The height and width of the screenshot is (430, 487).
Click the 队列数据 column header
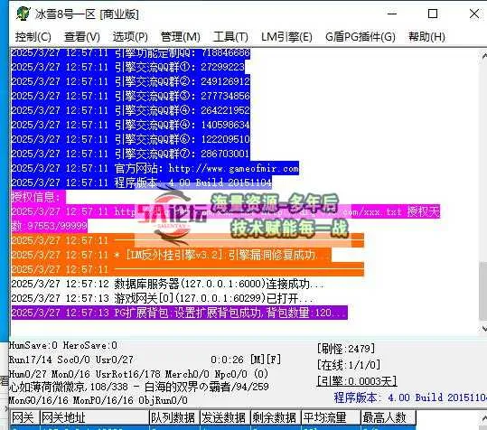[x=173, y=417]
